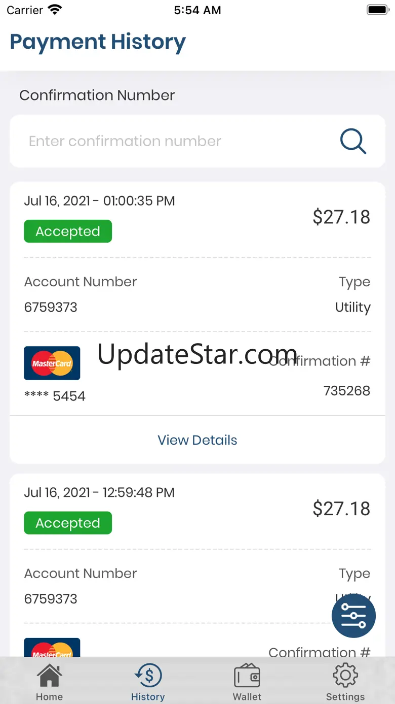This screenshot has width=395, height=704.
Task: Open the Settings gear tab
Action: [x=345, y=683]
